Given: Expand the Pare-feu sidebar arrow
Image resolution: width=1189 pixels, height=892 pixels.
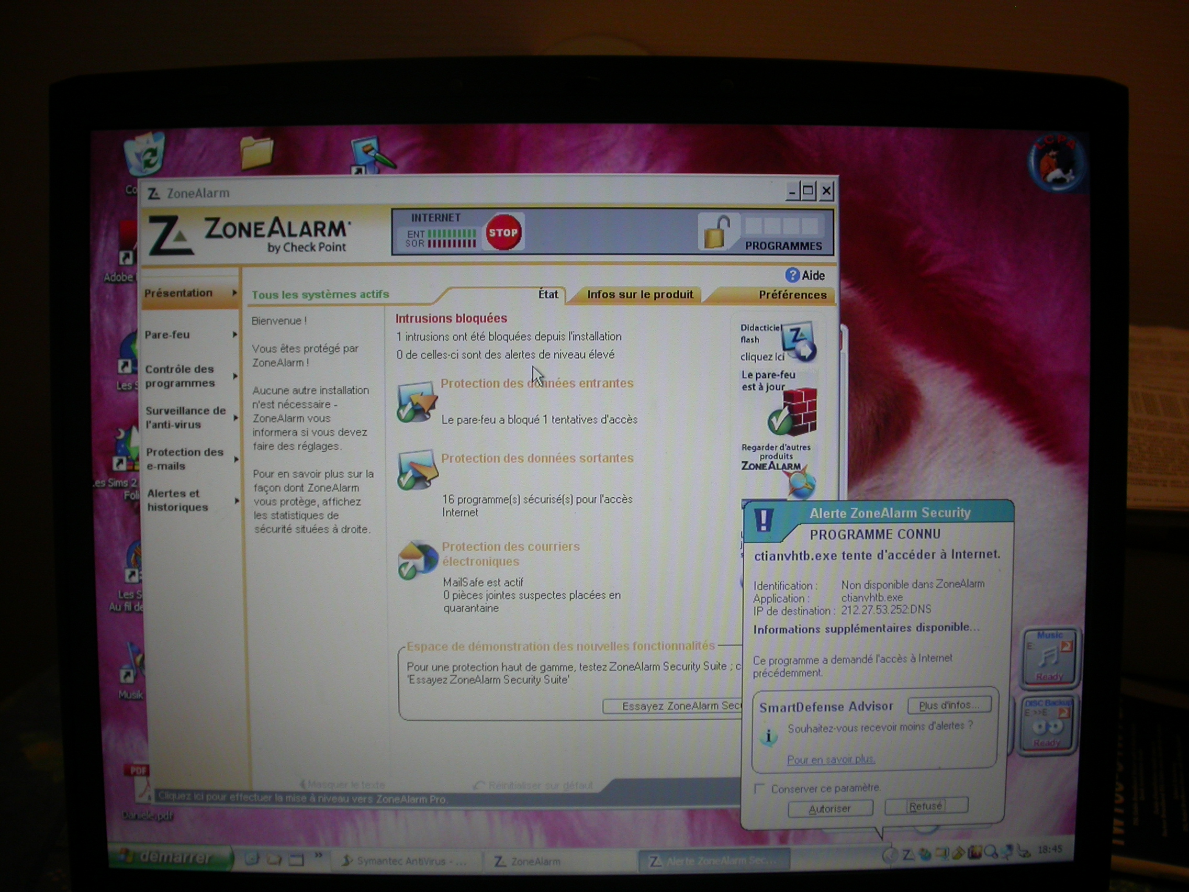Looking at the screenshot, I should point(235,334).
